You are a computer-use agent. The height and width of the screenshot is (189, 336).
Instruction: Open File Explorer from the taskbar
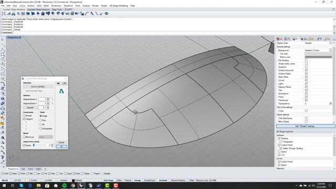click(x=38, y=185)
